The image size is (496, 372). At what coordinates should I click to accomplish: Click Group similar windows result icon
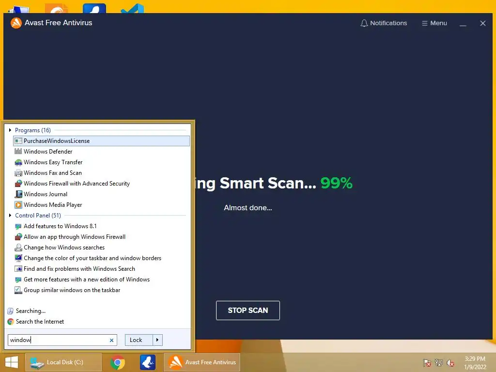click(x=18, y=290)
